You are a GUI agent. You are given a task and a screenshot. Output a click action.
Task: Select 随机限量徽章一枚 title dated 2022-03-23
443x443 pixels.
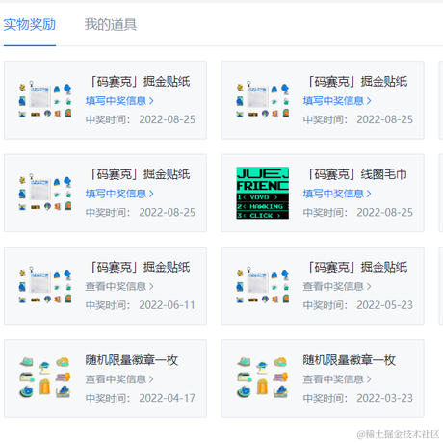[350, 360]
